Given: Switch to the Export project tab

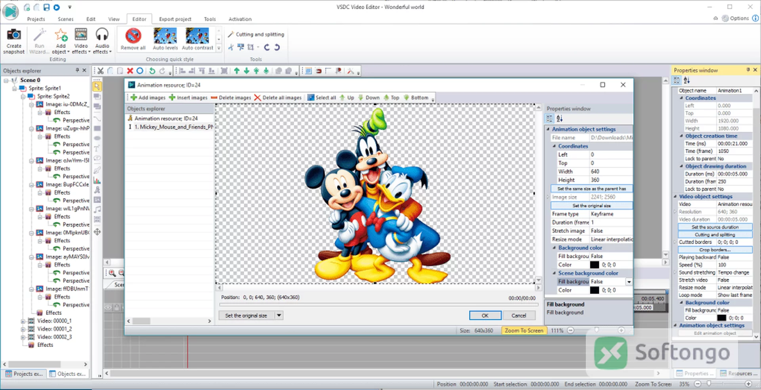Looking at the screenshot, I should click(x=175, y=19).
